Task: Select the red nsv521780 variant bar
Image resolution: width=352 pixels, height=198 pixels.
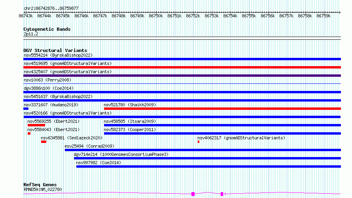Action: click(222, 109)
